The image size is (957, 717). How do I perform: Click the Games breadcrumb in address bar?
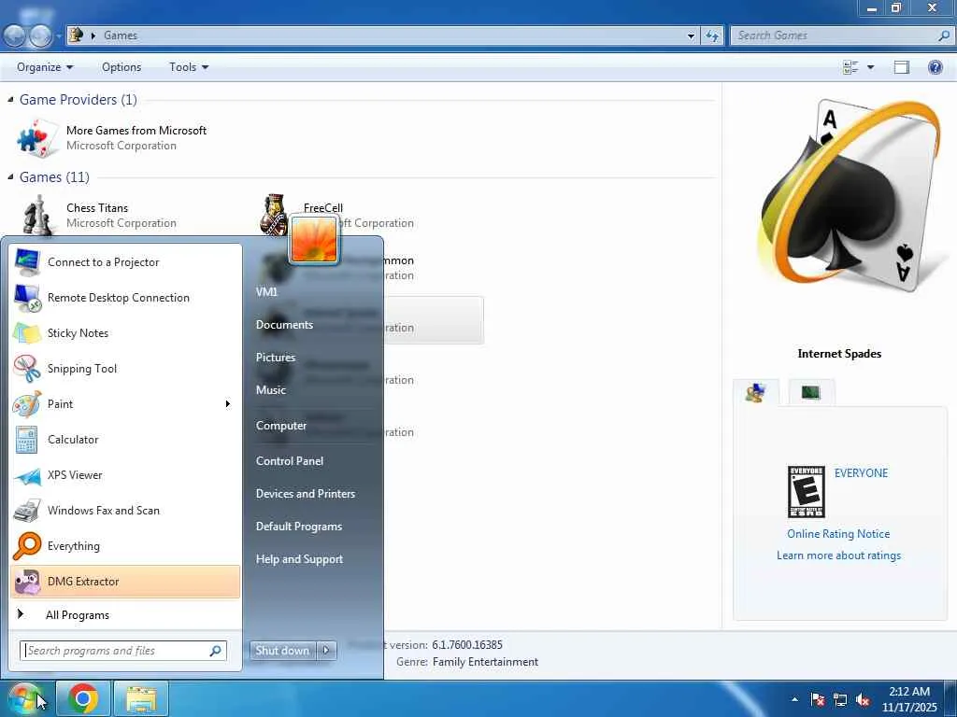121,35
